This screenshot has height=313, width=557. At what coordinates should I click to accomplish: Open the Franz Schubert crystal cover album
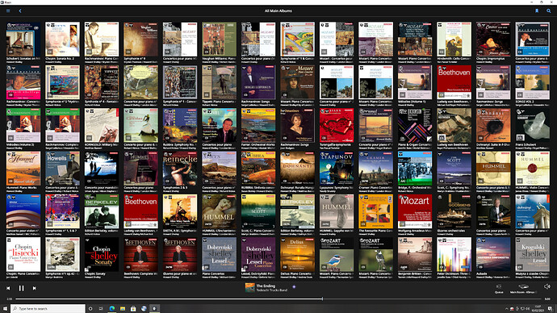click(x=533, y=125)
